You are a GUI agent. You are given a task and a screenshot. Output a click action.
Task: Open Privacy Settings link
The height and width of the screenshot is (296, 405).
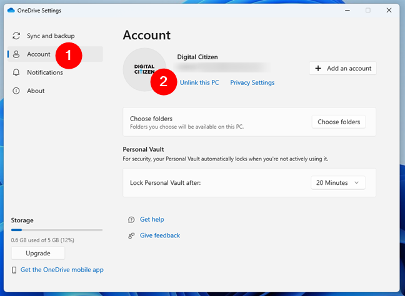252,82
